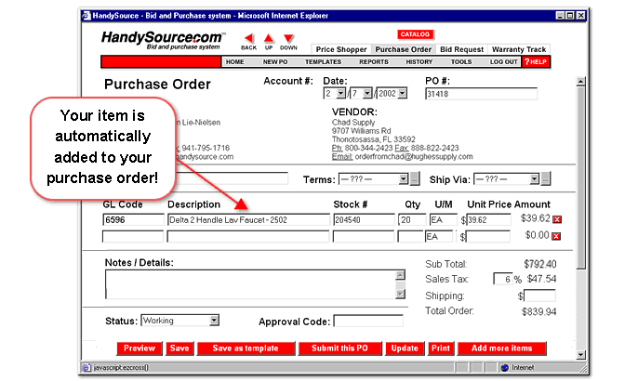Open the Warranty Track tab
The width and height of the screenshot is (638, 381).
coord(517,49)
